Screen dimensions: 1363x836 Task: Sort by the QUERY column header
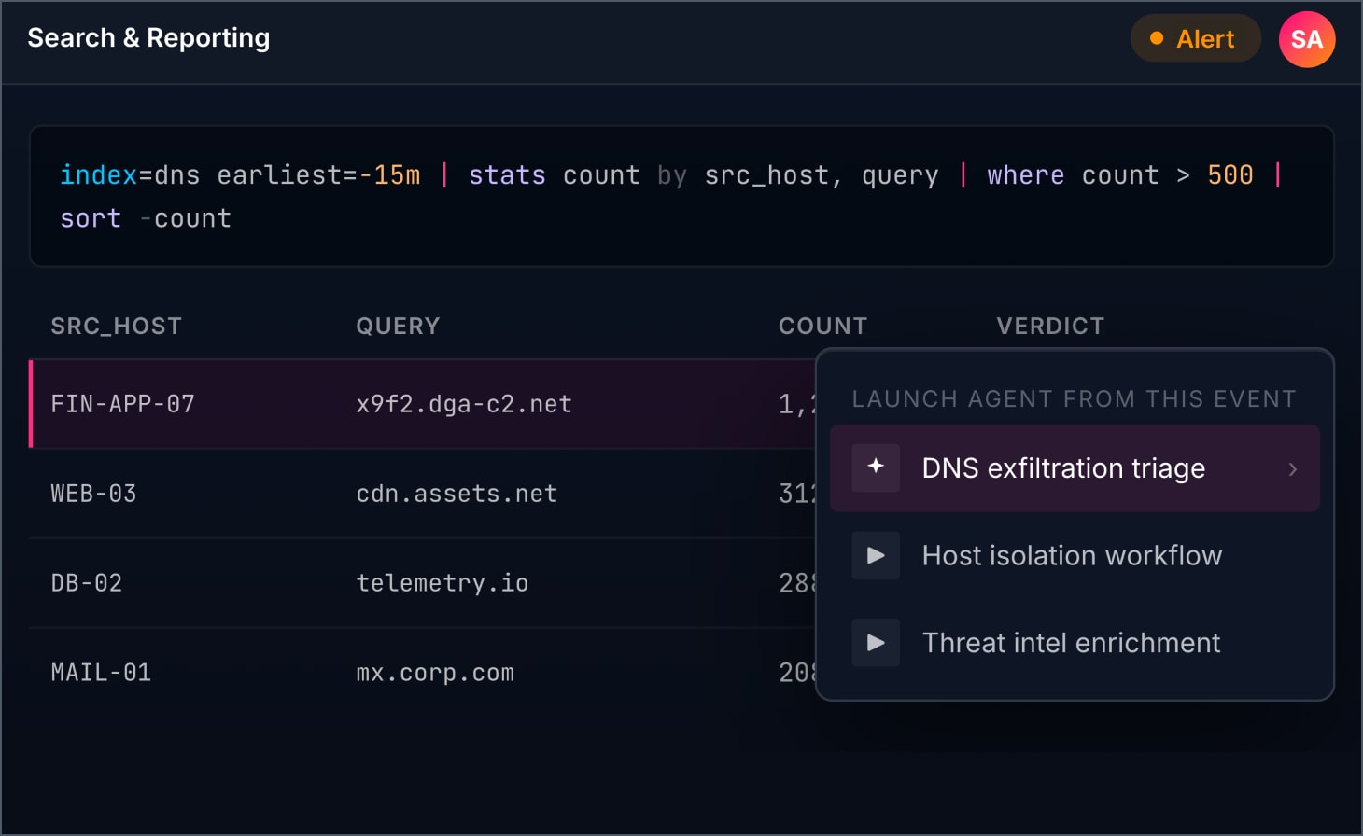pos(398,326)
